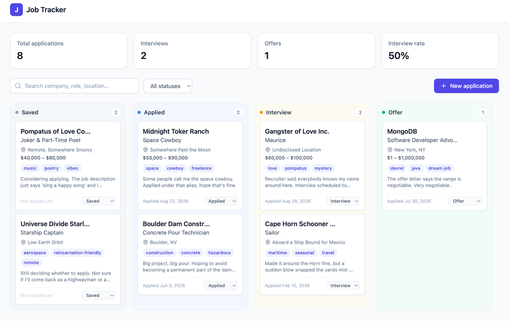Click location pin beside Boulder, NV
Viewport: 509px width, 321px height.
point(145,242)
